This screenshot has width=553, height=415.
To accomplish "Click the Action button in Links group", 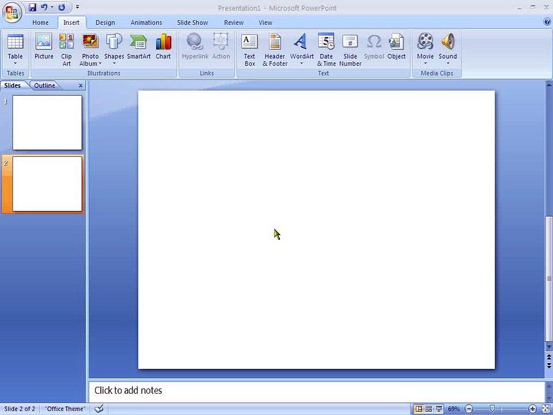I will click(221, 46).
